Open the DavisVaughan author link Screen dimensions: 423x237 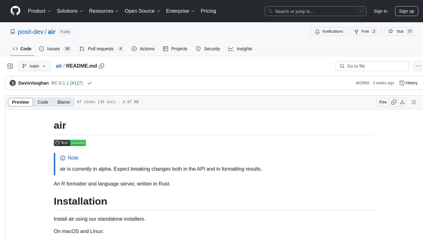click(34, 83)
